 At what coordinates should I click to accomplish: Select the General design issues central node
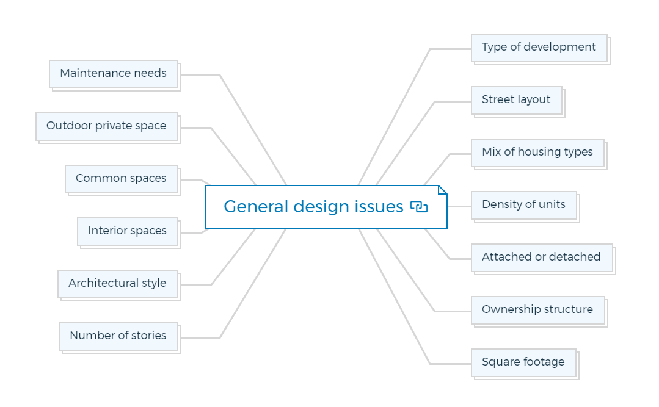click(x=326, y=207)
